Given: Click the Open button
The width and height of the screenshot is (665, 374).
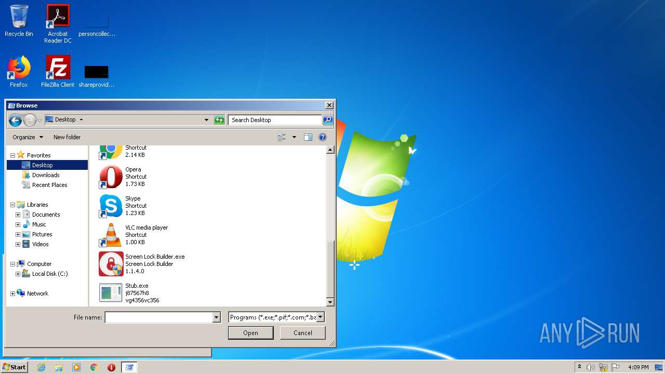Looking at the screenshot, I should tap(250, 333).
